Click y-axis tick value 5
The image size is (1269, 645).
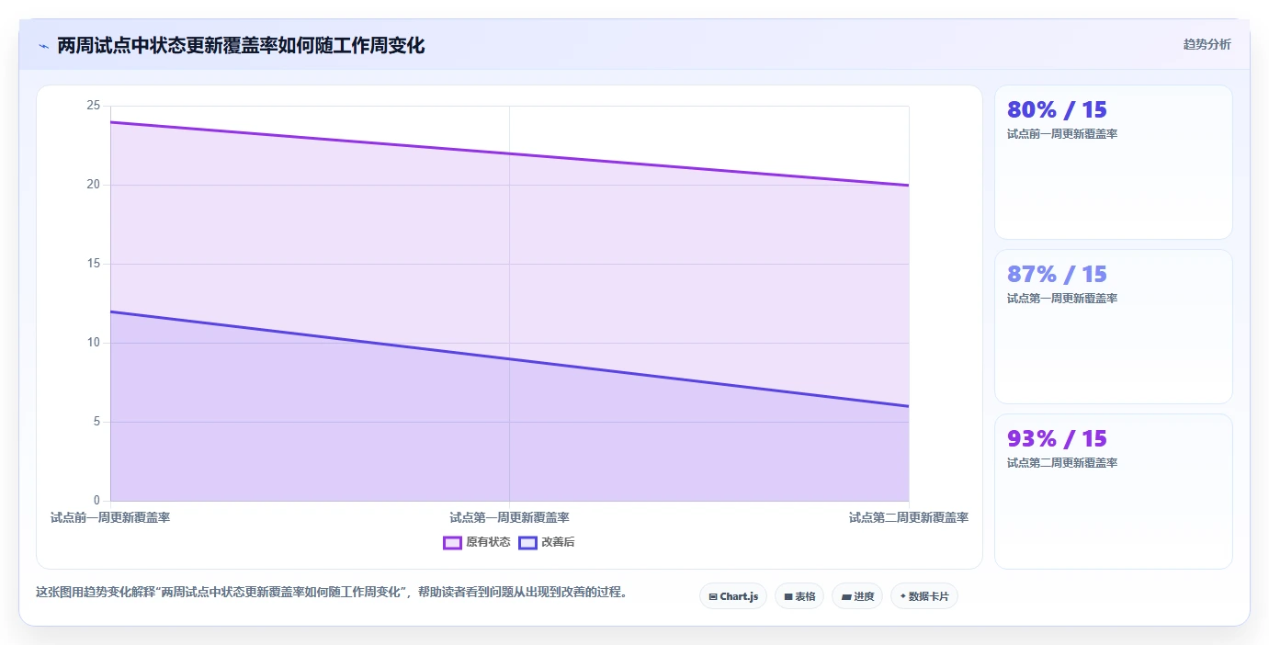pyautogui.click(x=96, y=422)
